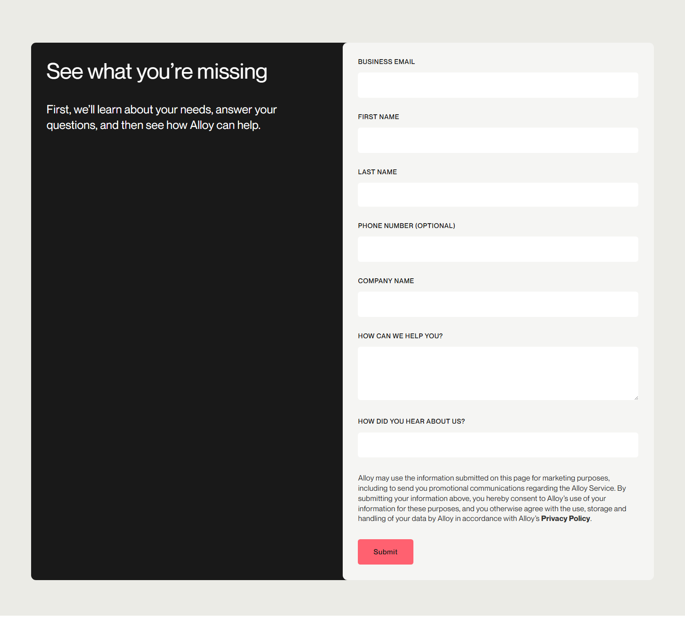Click the "How can we help you?" textarea
The height and width of the screenshot is (617, 685).
tap(498, 373)
